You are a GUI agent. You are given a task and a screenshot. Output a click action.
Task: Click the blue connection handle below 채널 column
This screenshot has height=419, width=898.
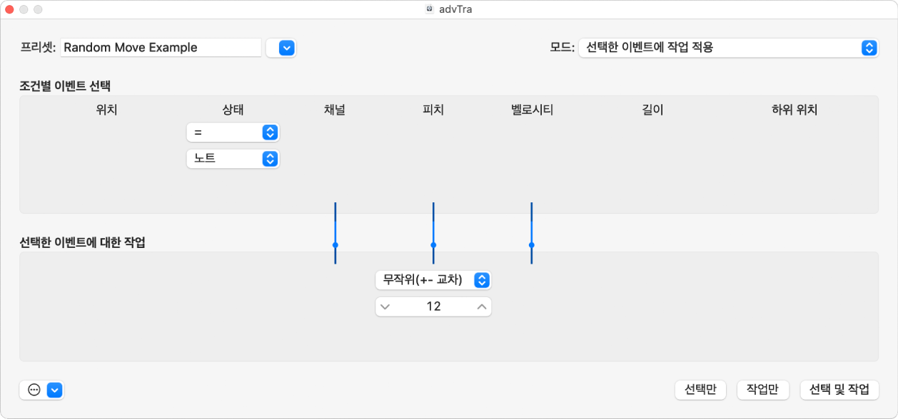click(x=335, y=245)
